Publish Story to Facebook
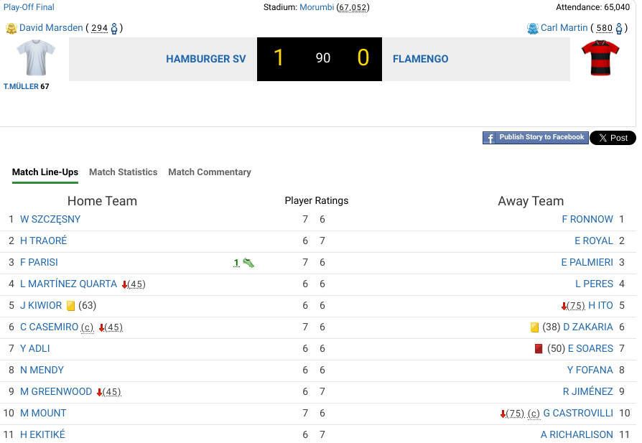This screenshot has width=642, height=443. coord(535,138)
